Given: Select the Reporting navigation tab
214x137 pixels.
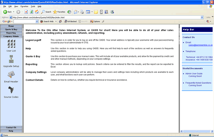Looking at the screenshot, I should click(11, 33).
